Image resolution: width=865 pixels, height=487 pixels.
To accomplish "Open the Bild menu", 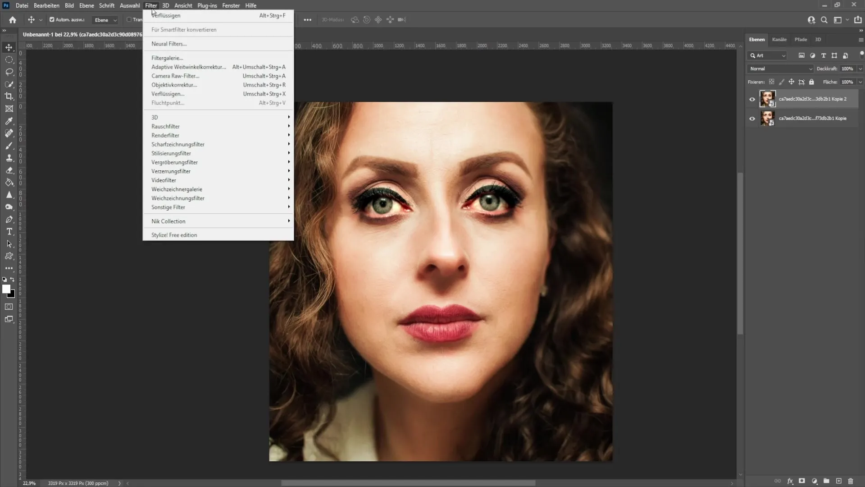I will (x=69, y=5).
